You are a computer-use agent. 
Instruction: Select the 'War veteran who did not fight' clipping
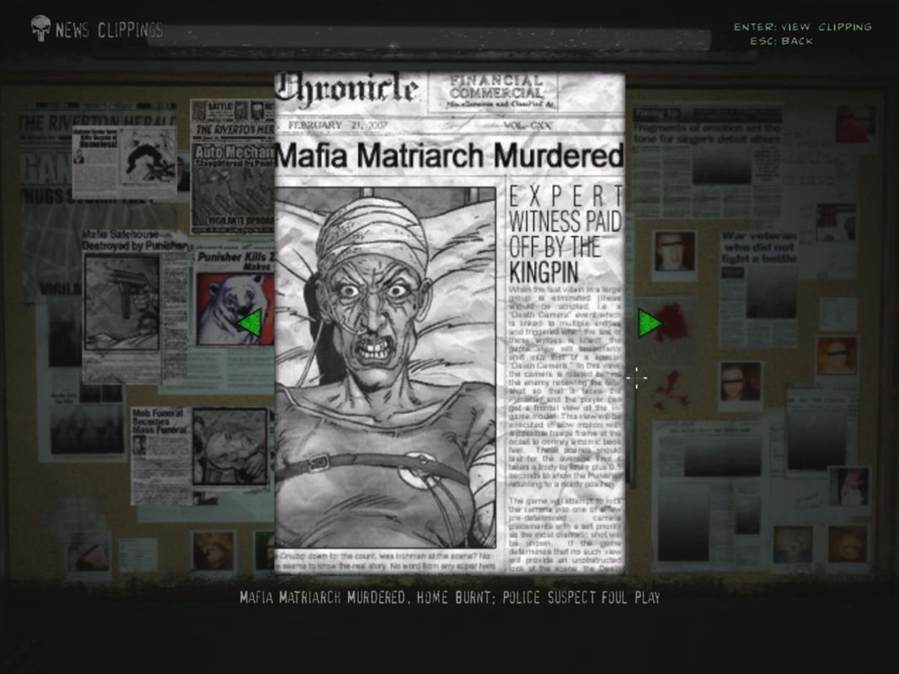[x=758, y=290]
